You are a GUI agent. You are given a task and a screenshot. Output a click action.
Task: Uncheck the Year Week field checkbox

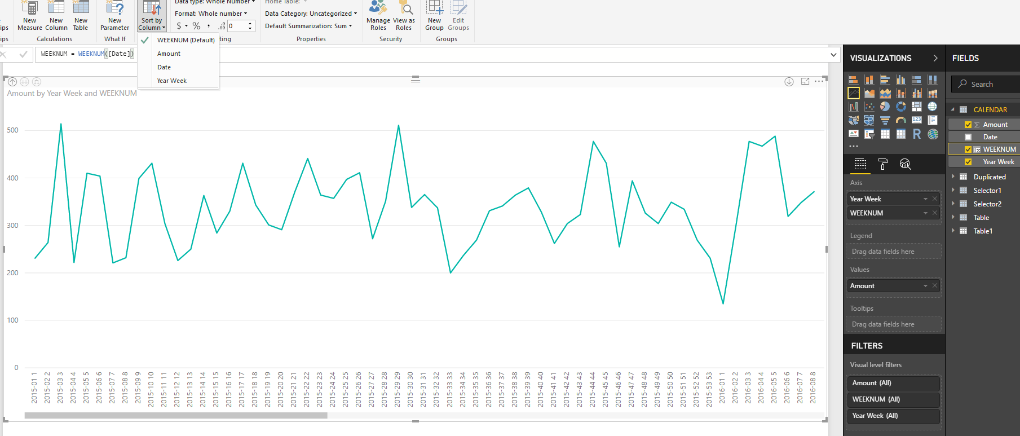968,162
